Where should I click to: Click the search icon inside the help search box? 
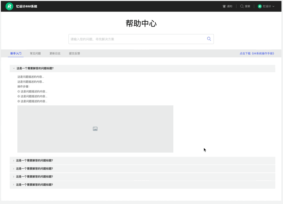[x=209, y=39]
